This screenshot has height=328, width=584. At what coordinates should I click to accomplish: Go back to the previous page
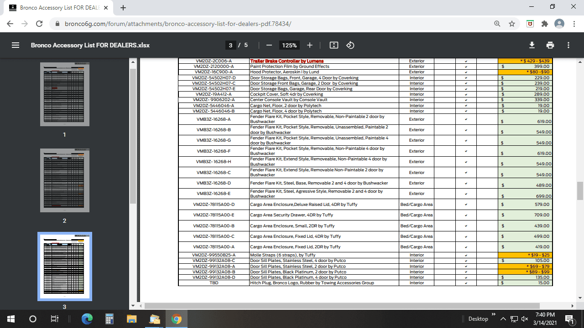[10, 24]
